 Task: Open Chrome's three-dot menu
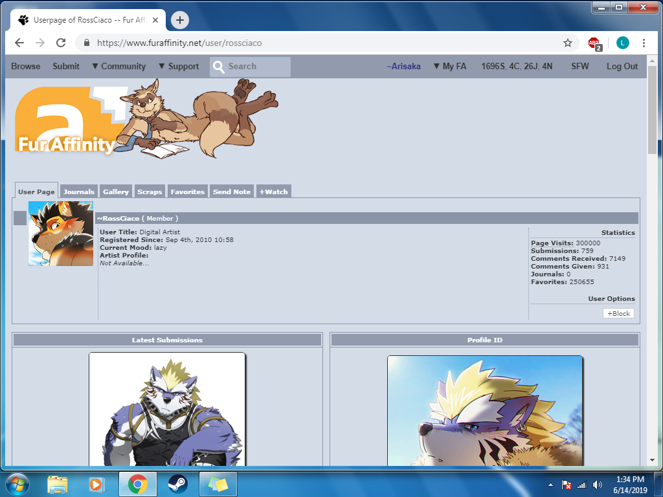644,43
